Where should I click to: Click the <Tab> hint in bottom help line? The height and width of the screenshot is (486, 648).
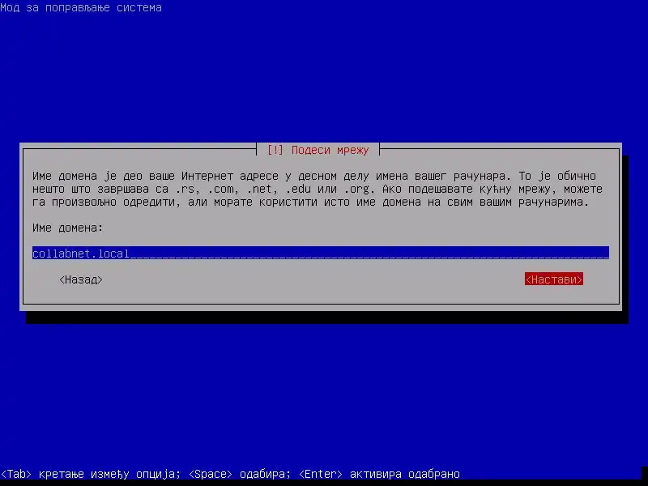point(16,474)
